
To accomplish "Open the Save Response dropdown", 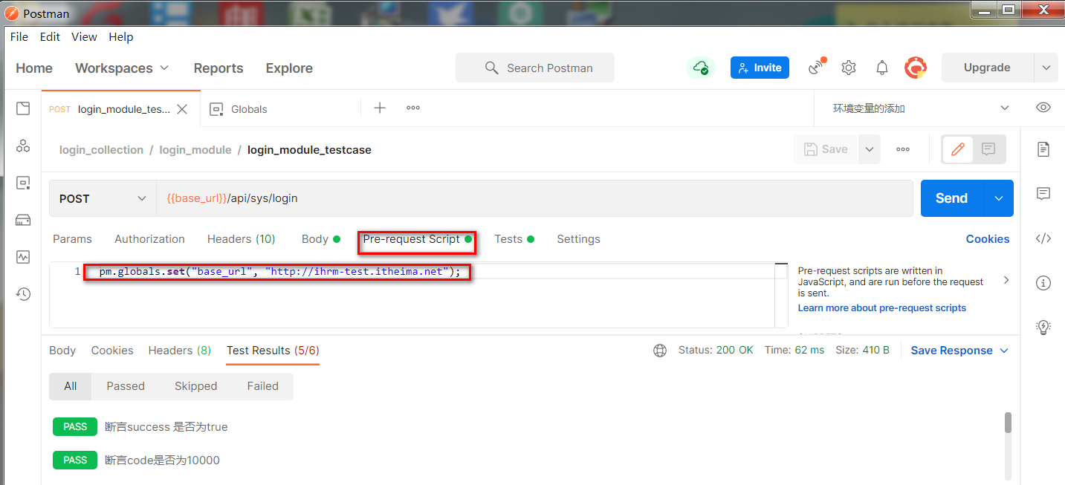I will pos(959,351).
